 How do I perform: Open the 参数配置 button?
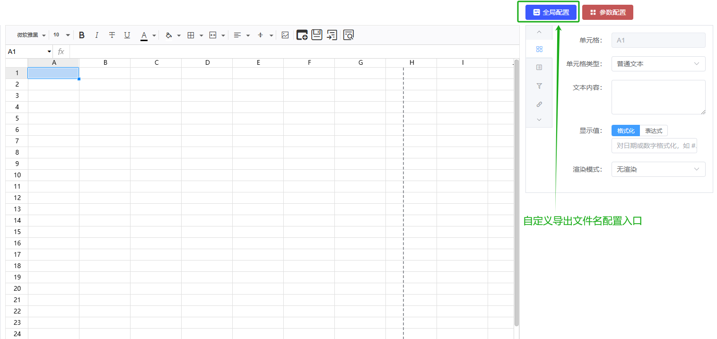(x=607, y=12)
